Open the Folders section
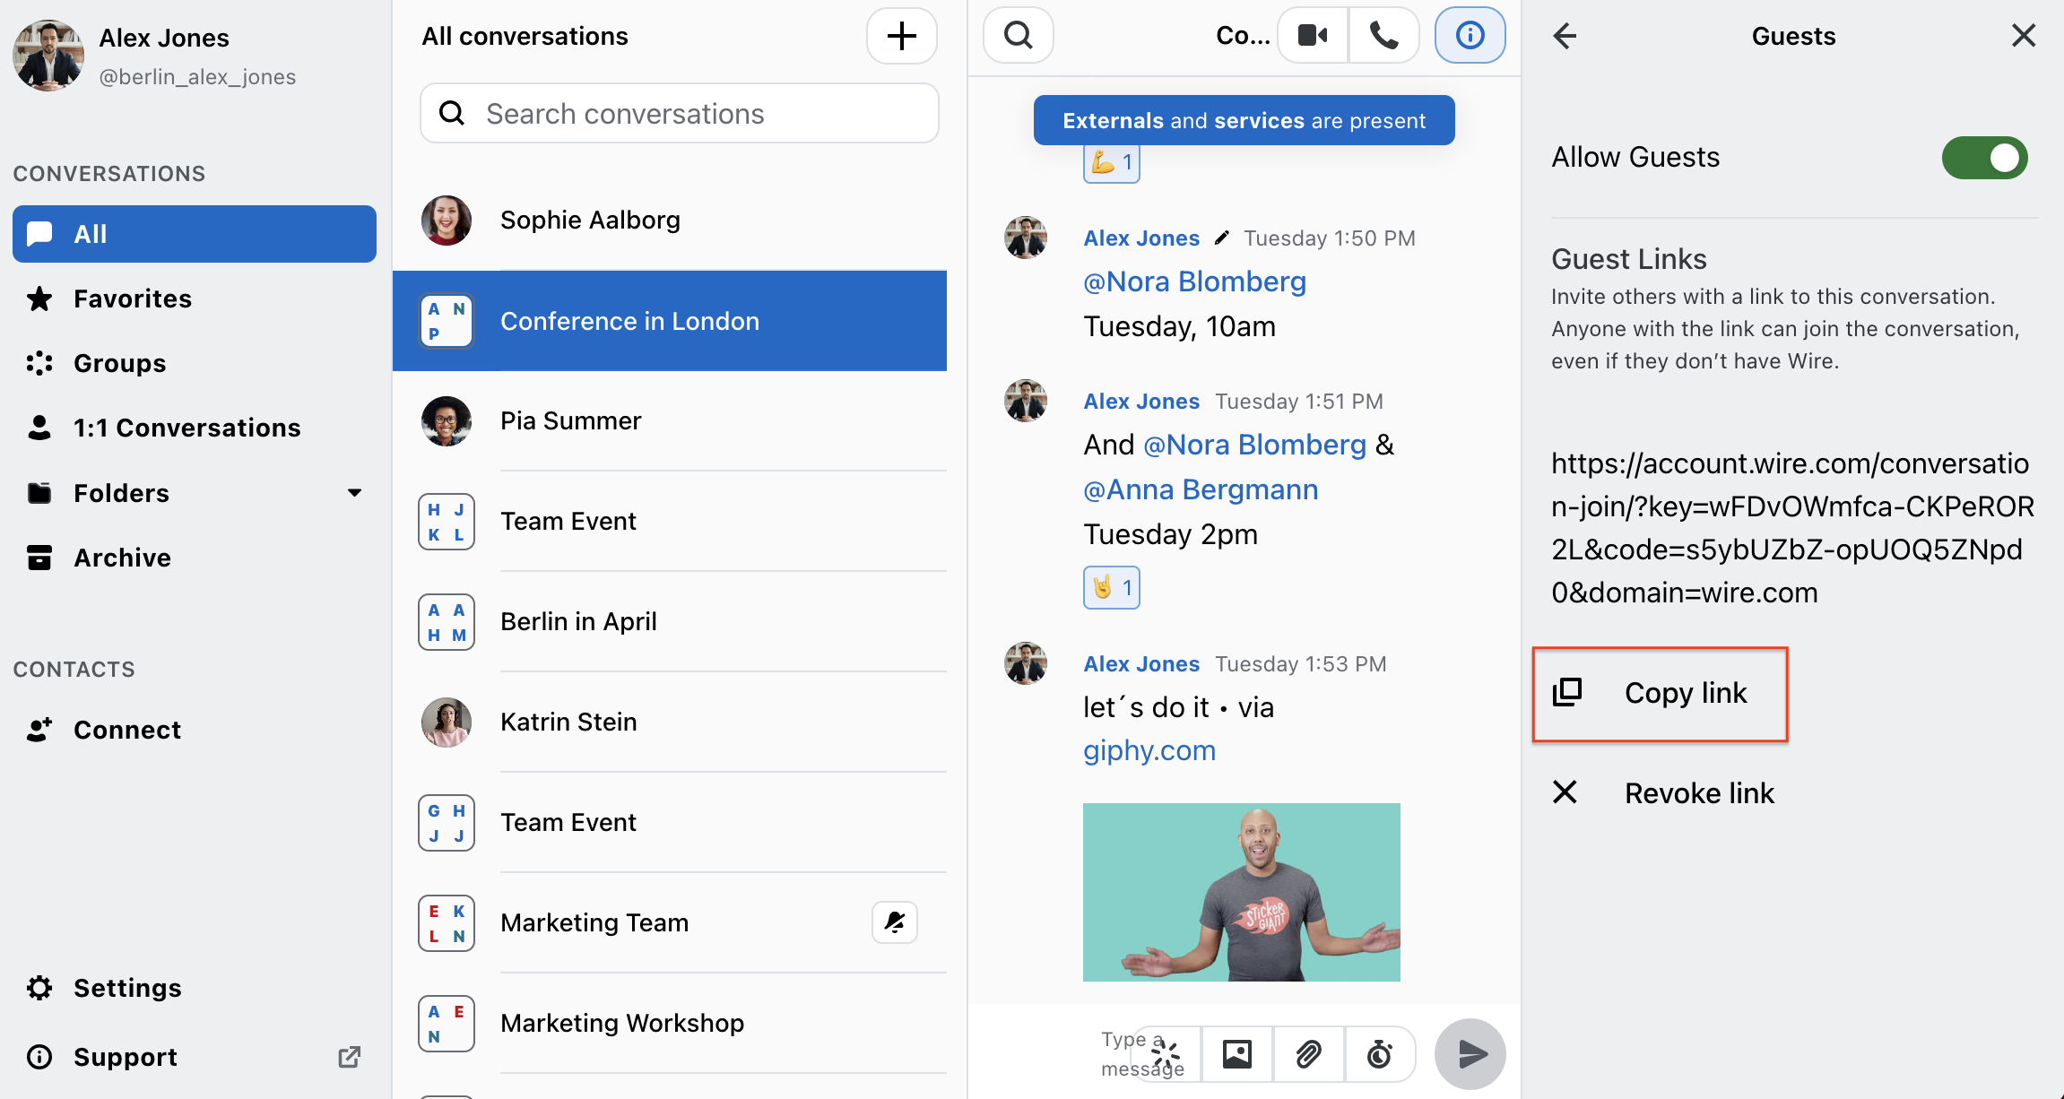2064x1099 pixels. [x=195, y=493]
